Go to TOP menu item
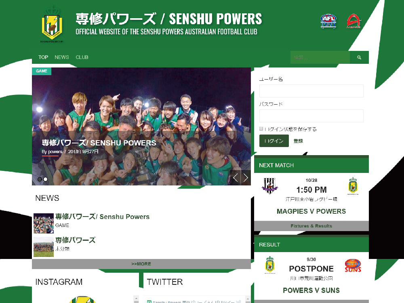 point(43,57)
